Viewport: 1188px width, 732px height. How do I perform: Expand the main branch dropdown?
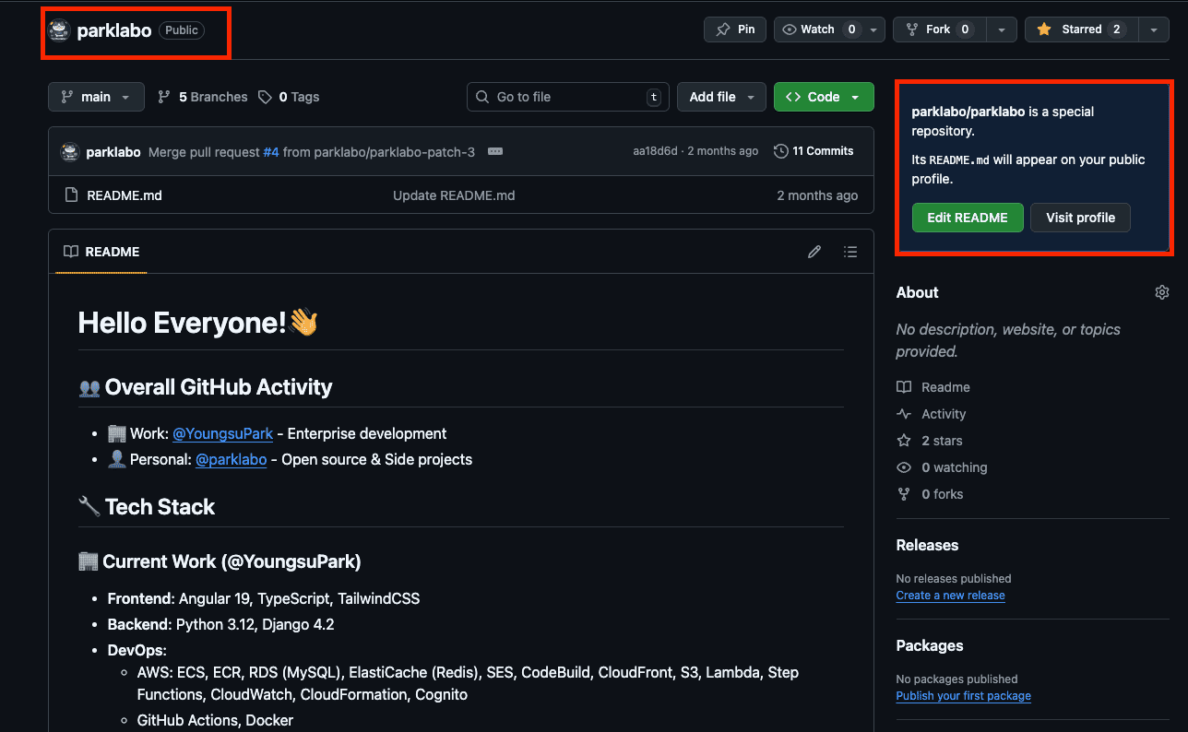click(x=96, y=97)
